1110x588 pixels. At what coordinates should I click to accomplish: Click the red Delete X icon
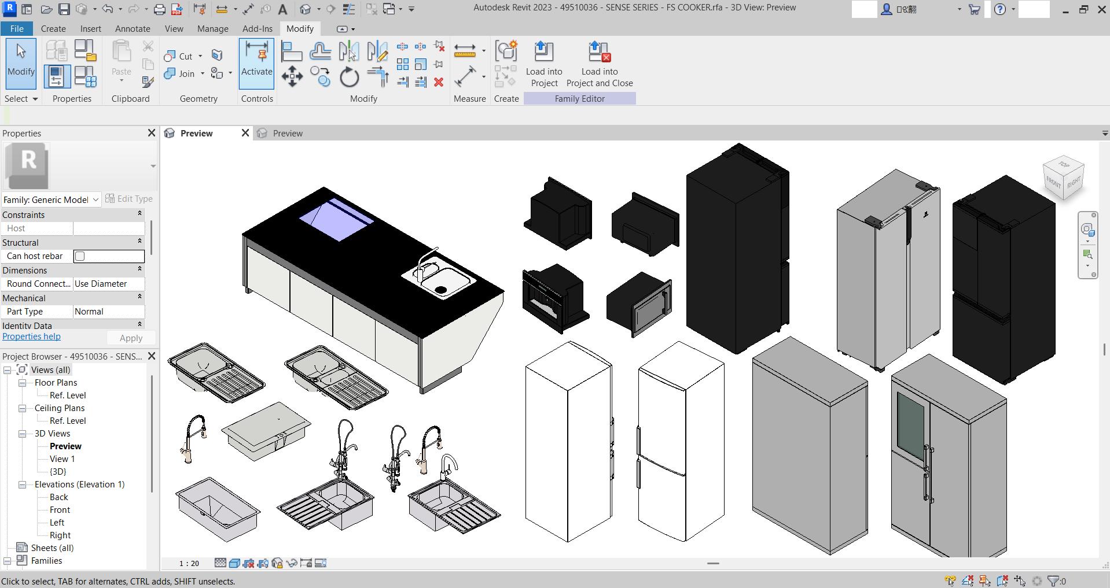tap(439, 82)
